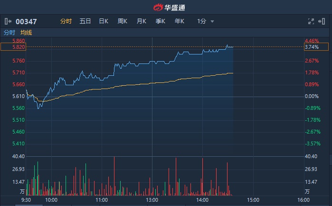Click the 华盛通 logo in the title bar
The width and height of the screenshot is (332, 206).
point(166,7)
